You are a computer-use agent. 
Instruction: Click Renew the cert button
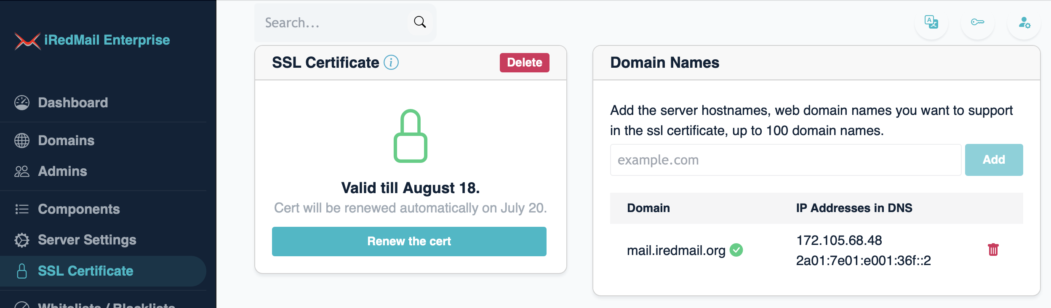[409, 242]
